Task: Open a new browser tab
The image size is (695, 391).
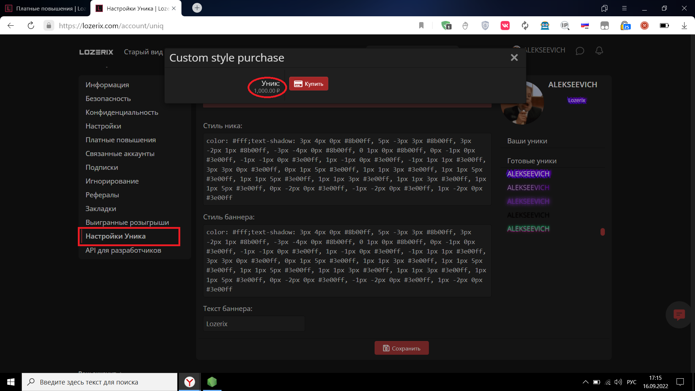Action: pyautogui.click(x=197, y=8)
